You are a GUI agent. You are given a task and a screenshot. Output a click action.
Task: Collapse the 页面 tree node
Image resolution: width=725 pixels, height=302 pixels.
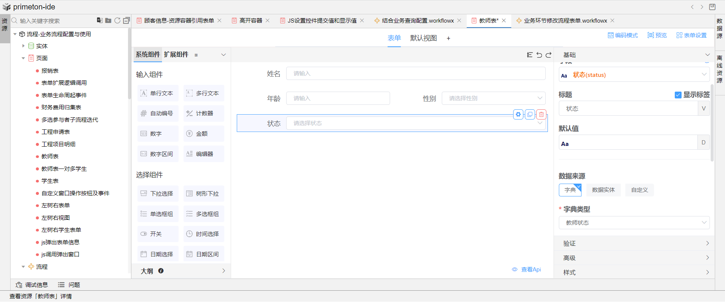pos(23,58)
